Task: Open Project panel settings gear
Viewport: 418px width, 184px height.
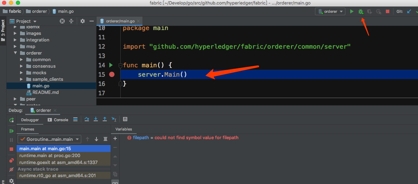Action: [83, 21]
